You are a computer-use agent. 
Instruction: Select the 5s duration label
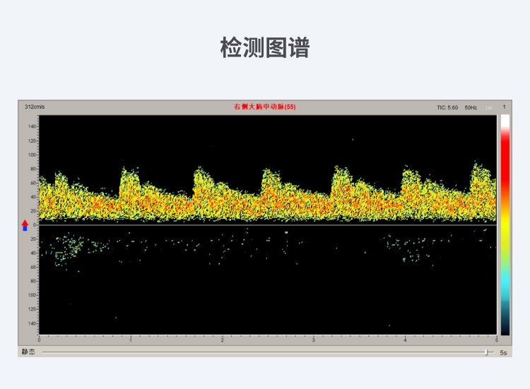pyautogui.click(x=503, y=352)
